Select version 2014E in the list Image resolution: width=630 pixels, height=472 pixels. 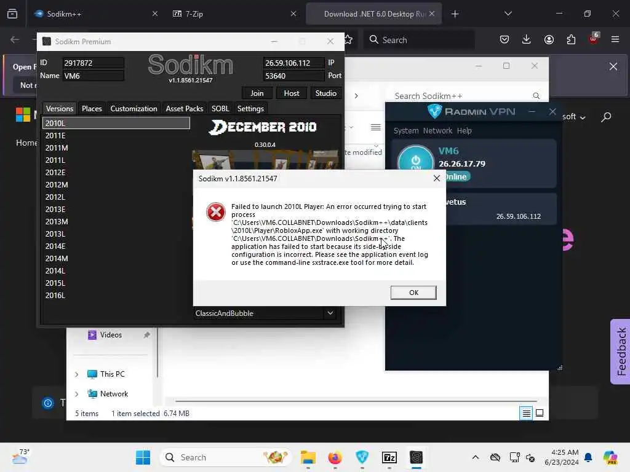point(116,246)
